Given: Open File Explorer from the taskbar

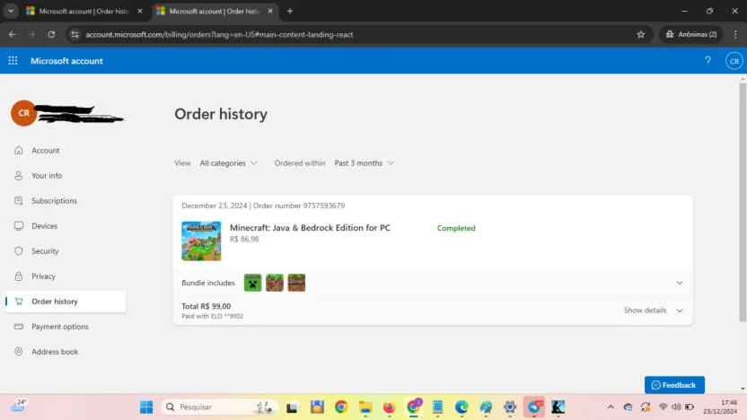Looking at the screenshot, I should 365,407.
